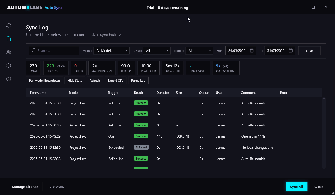This screenshot has height=195, width=335.
Task: Open settings gear in sidebar
Action: click(9, 65)
